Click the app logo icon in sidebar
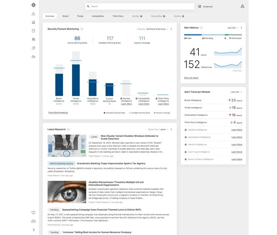Image resolution: width=277 pixels, height=235 pixels. (33, 5)
